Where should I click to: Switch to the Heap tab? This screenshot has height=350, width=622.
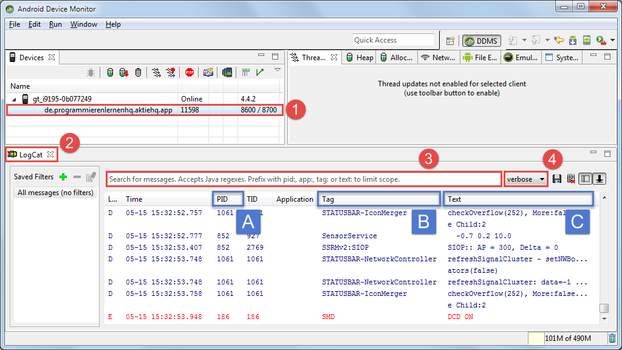(x=360, y=58)
